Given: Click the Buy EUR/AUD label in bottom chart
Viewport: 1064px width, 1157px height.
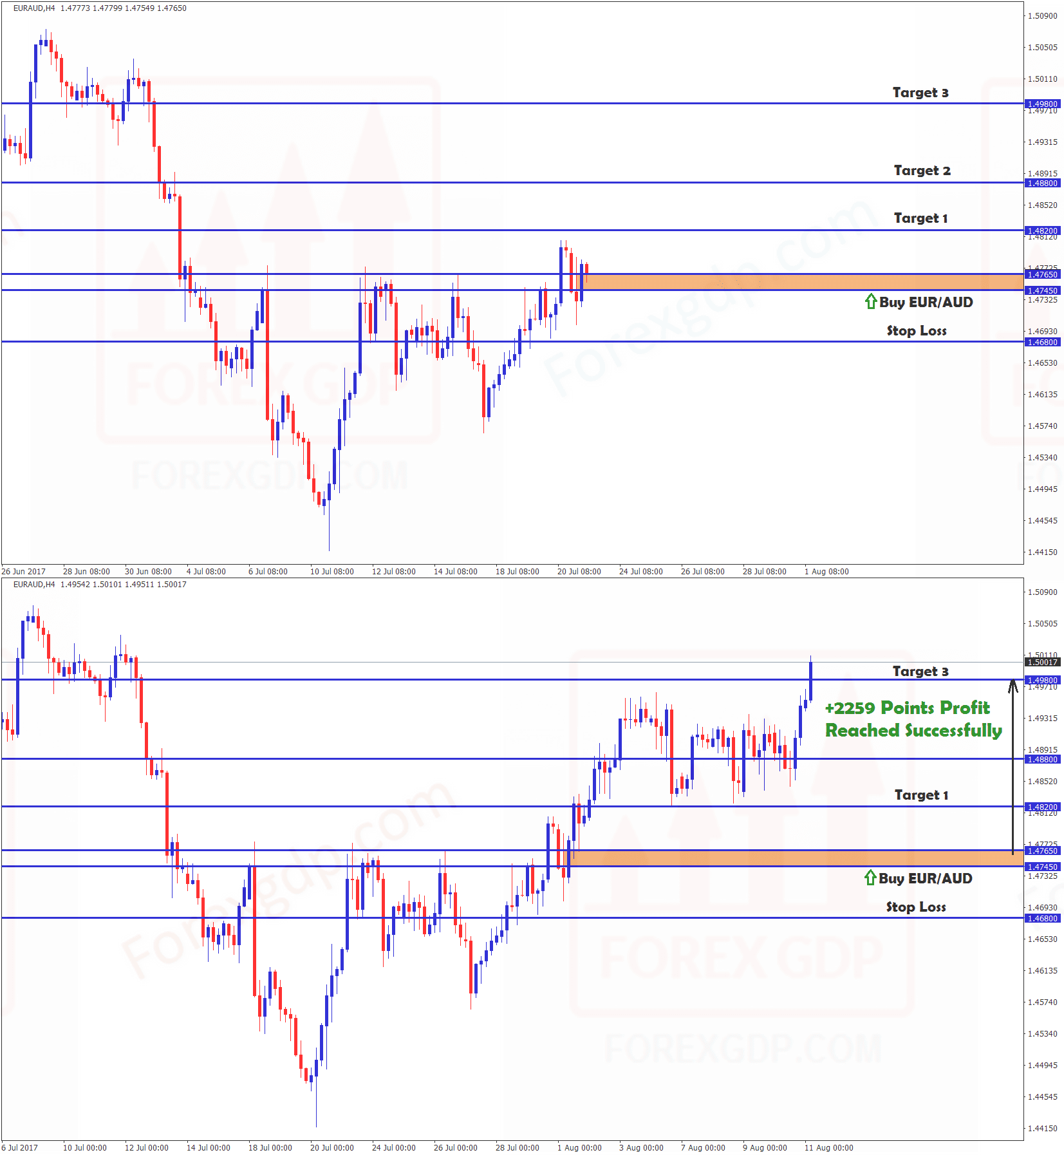Looking at the screenshot, I should pyautogui.click(x=926, y=878).
